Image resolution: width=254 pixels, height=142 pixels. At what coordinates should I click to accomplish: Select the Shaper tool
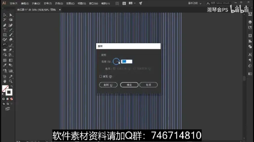coord(5,40)
